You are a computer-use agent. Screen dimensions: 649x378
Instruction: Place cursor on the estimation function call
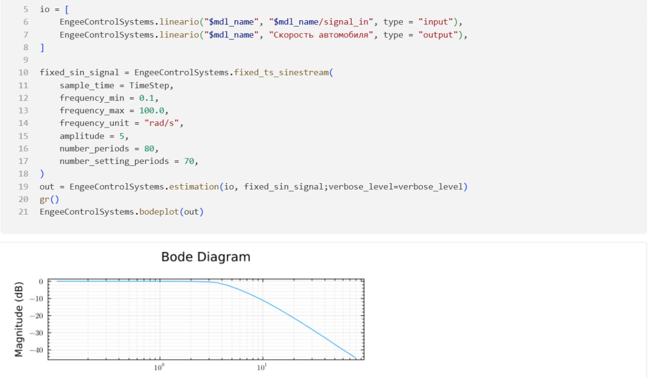coord(194,187)
